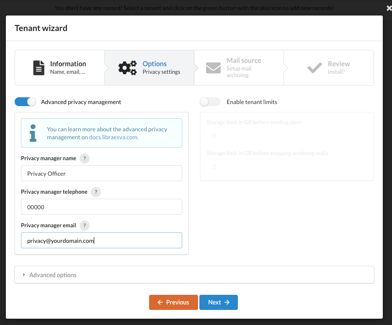Open the Mail source step
This screenshot has height=325, width=392.
coord(239,68)
